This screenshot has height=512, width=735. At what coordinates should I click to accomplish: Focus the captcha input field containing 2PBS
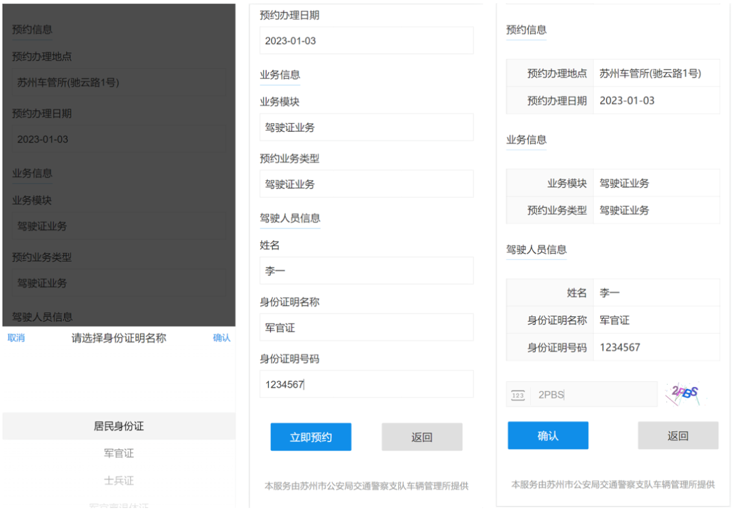click(592, 394)
